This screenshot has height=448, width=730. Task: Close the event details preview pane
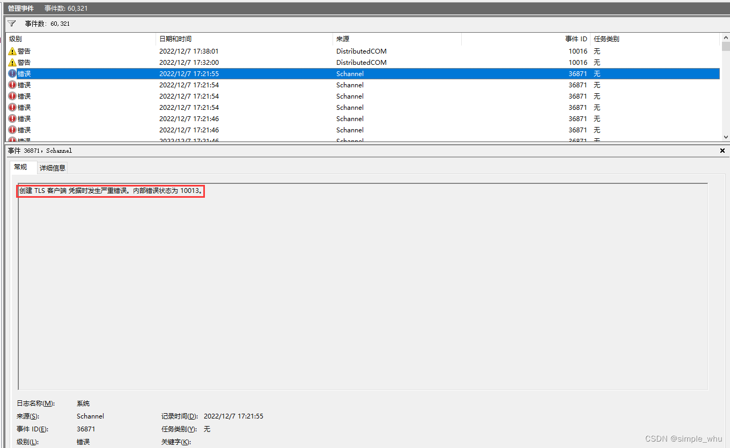click(x=722, y=151)
